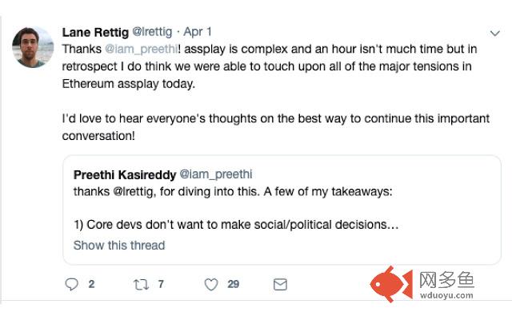Click the like count number 29
The height and width of the screenshot is (320, 512).
click(234, 284)
